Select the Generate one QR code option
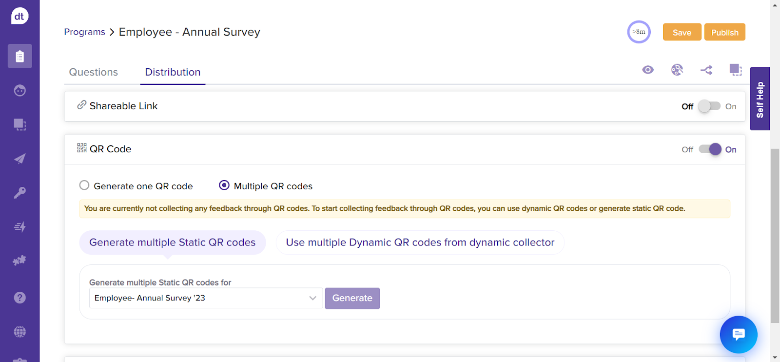 (x=84, y=185)
